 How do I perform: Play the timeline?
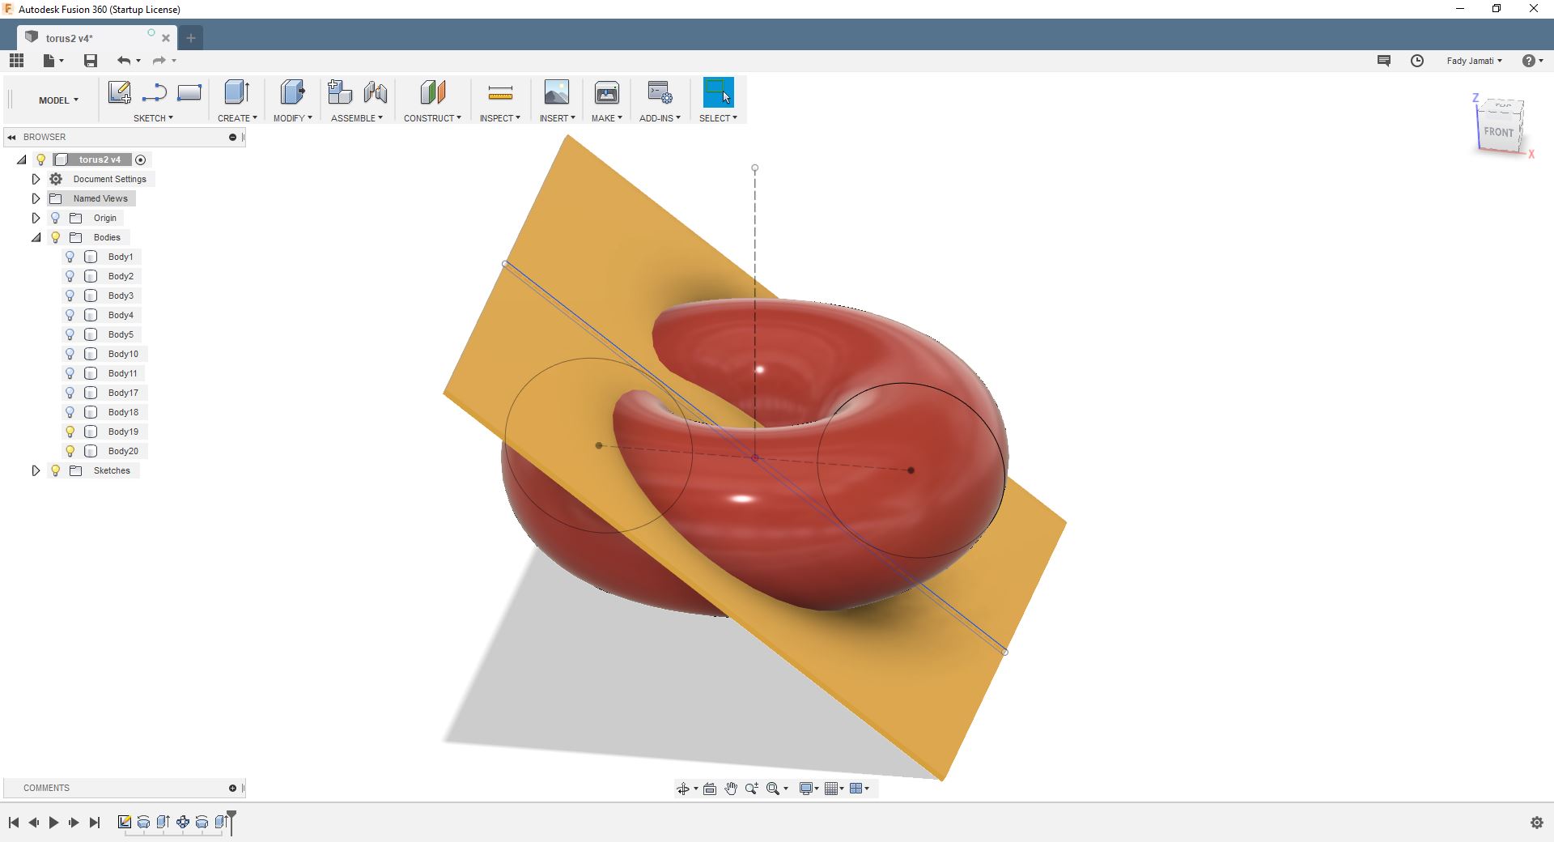click(53, 823)
